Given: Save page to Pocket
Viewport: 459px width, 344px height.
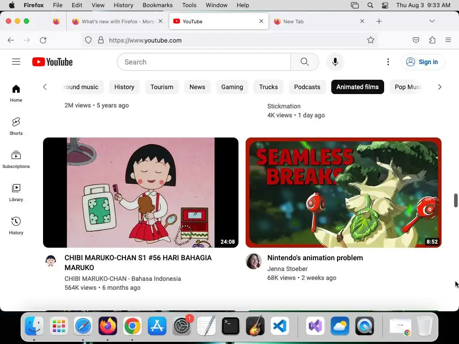Looking at the screenshot, I should 416,40.
